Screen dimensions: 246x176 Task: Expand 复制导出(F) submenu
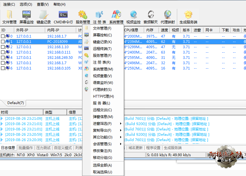[x=107, y=130]
